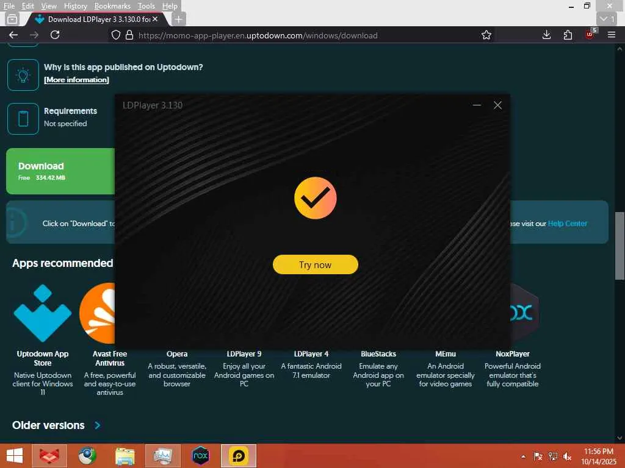Open the globe browser taskbar icon

point(87,456)
